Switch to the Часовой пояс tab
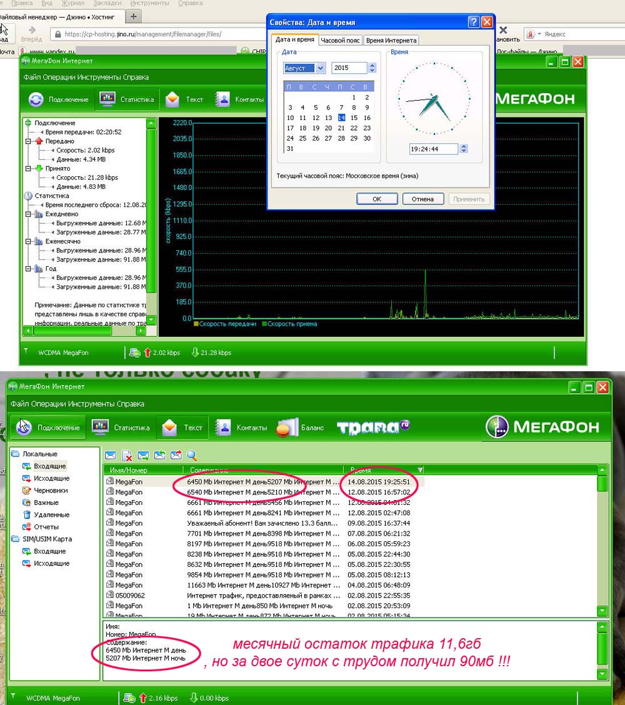 pos(340,41)
